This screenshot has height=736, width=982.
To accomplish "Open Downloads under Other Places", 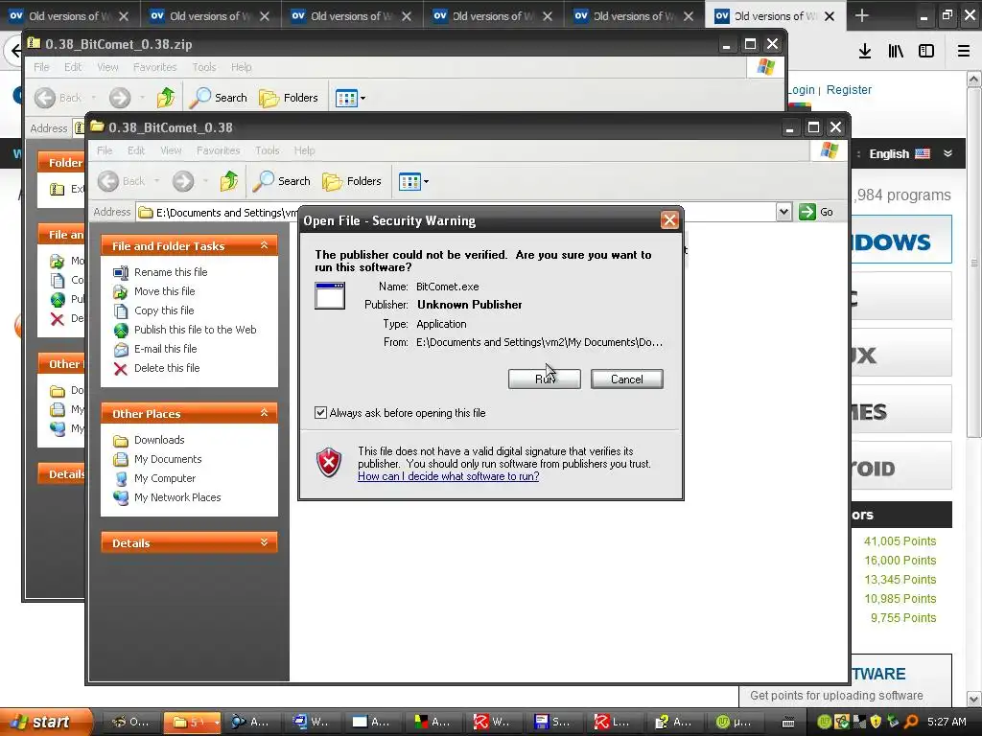I will pos(159,440).
